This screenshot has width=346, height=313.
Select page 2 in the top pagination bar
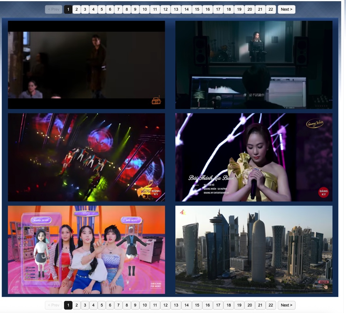[x=77, y=9]
